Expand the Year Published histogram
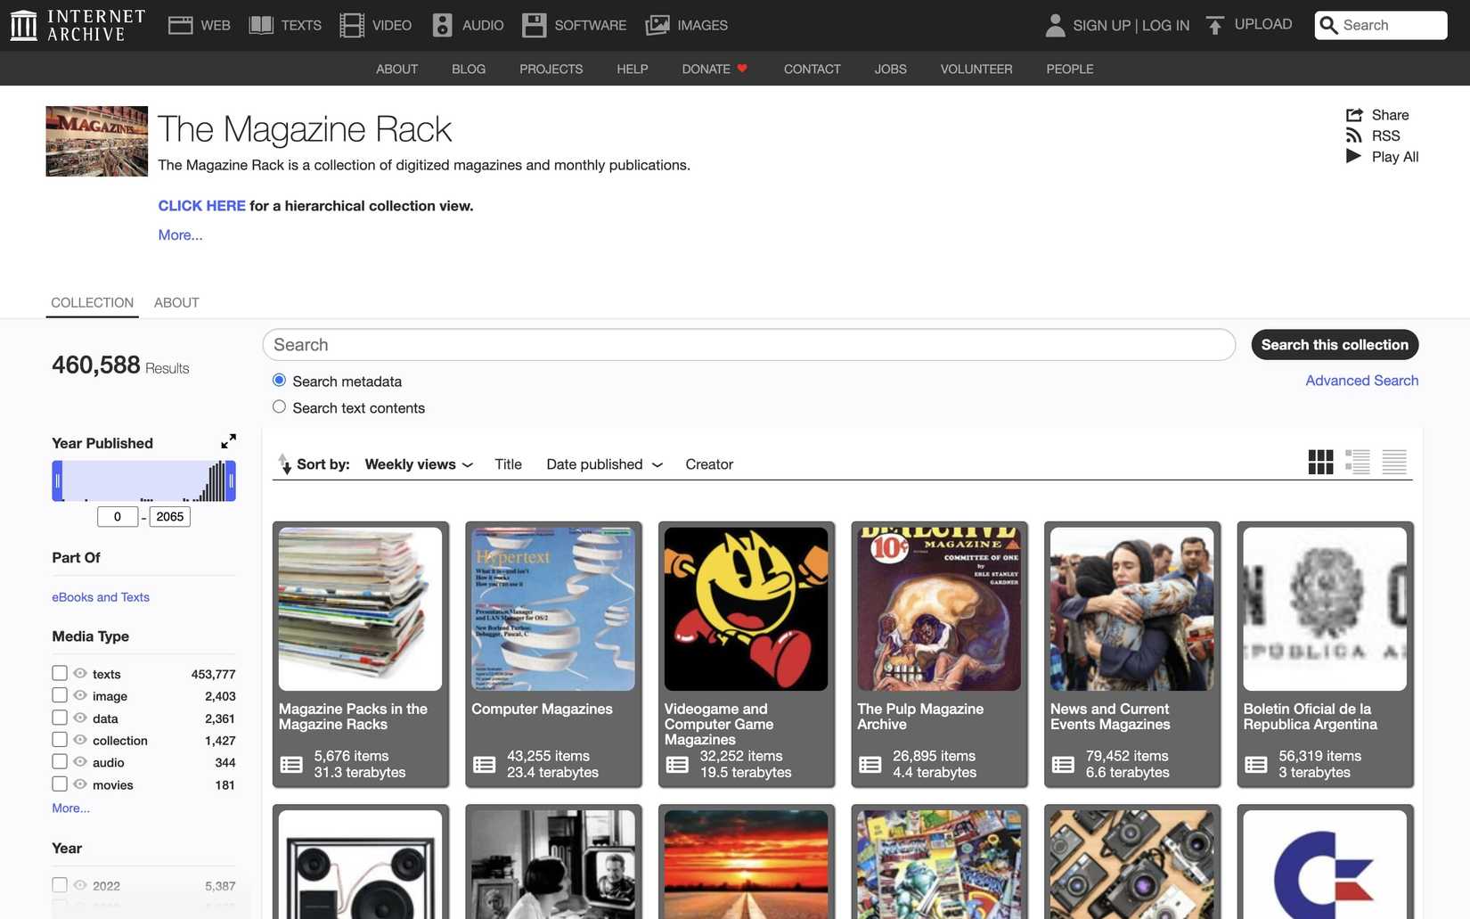Screen dimensions: 1470x919 [x=229, y=441]
